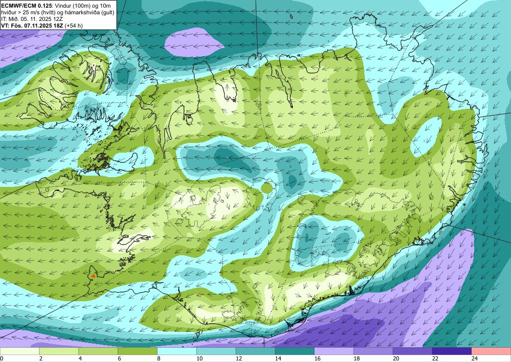Click the deep purple 20–22 m/s legend swatch
The image size is (511, 362).
pyautogui.click(x=412, y=351)
